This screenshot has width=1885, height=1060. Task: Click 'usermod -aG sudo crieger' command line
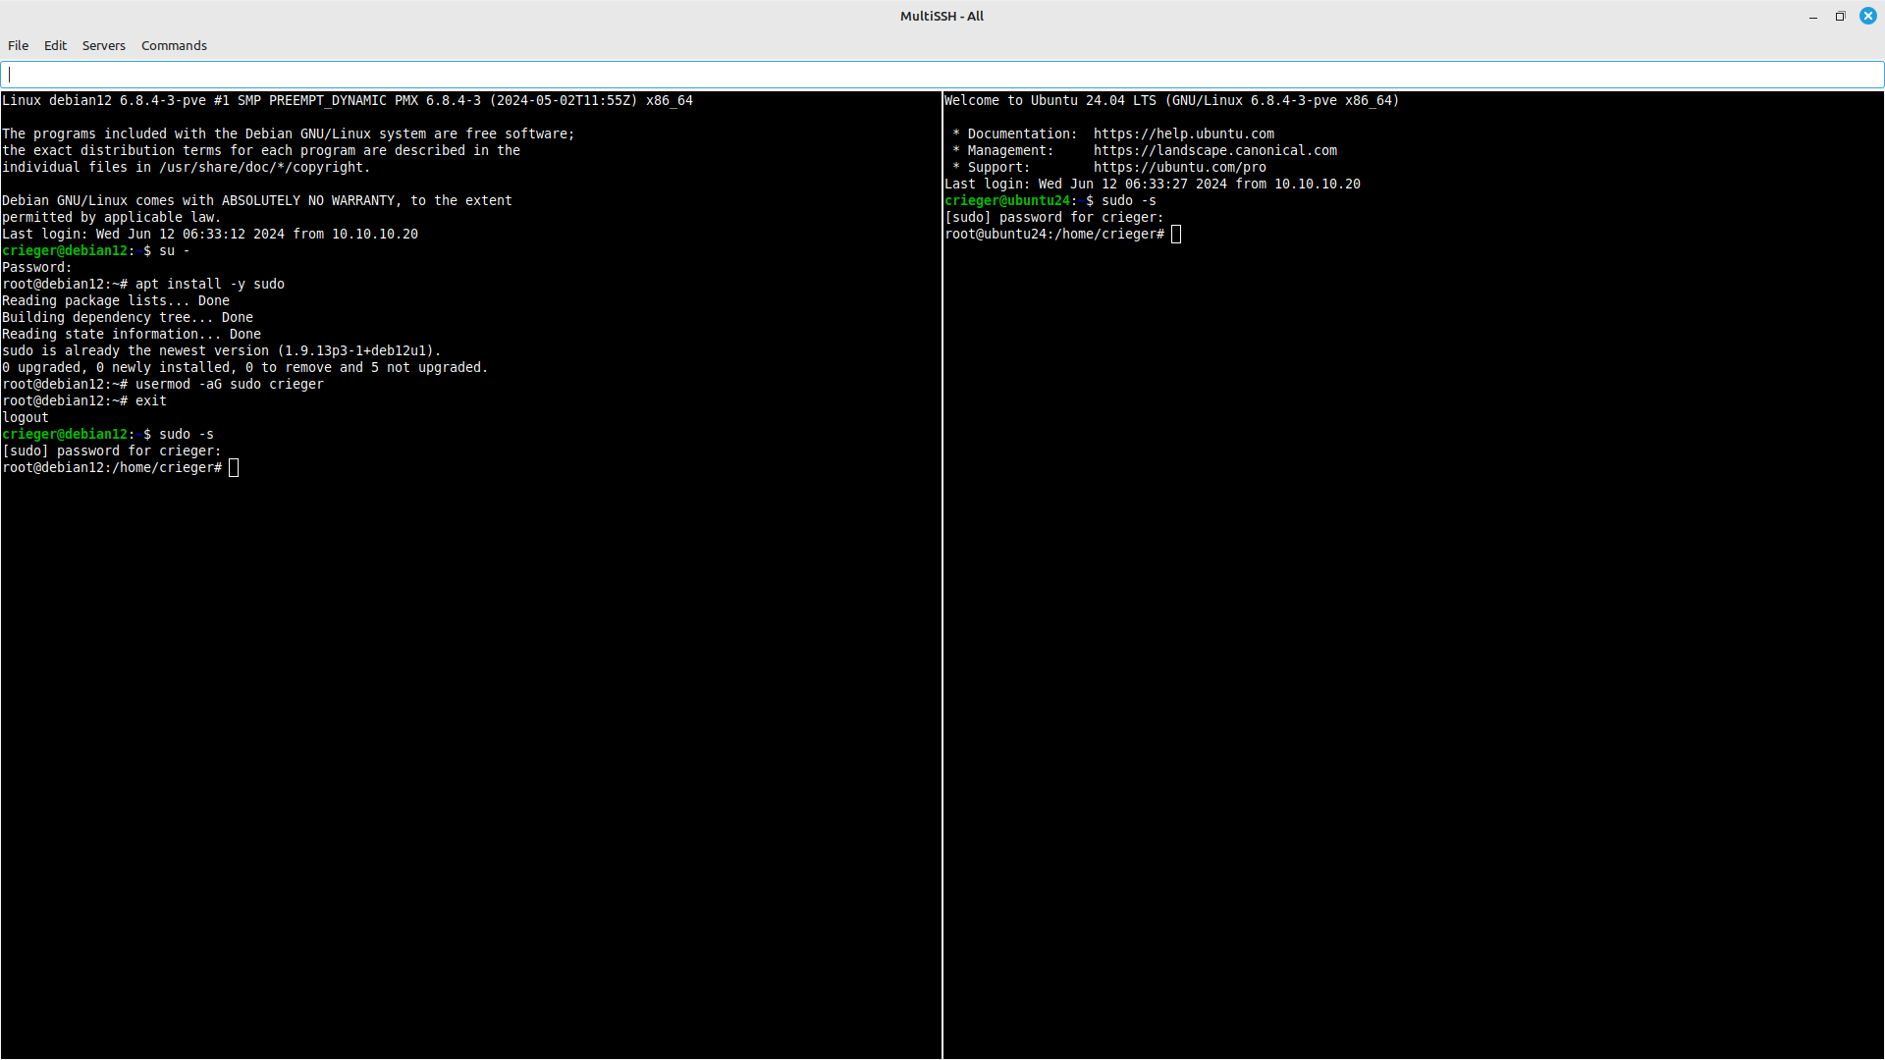[163, 385]
